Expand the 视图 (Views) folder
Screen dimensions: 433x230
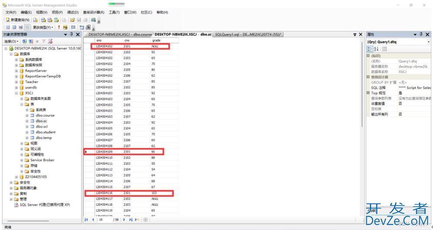coord(22,144)
